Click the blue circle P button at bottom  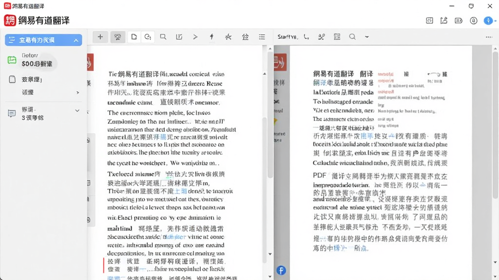[281, 270]
